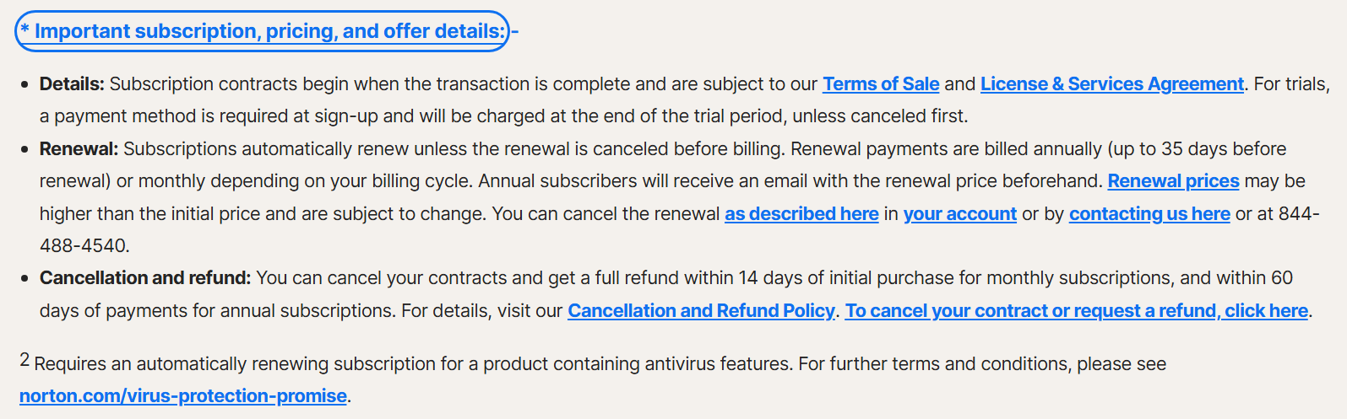Open the Terms of Sale link
Image resolution: width=1347 pixels, height=419 pixels.
pos(881,84)
